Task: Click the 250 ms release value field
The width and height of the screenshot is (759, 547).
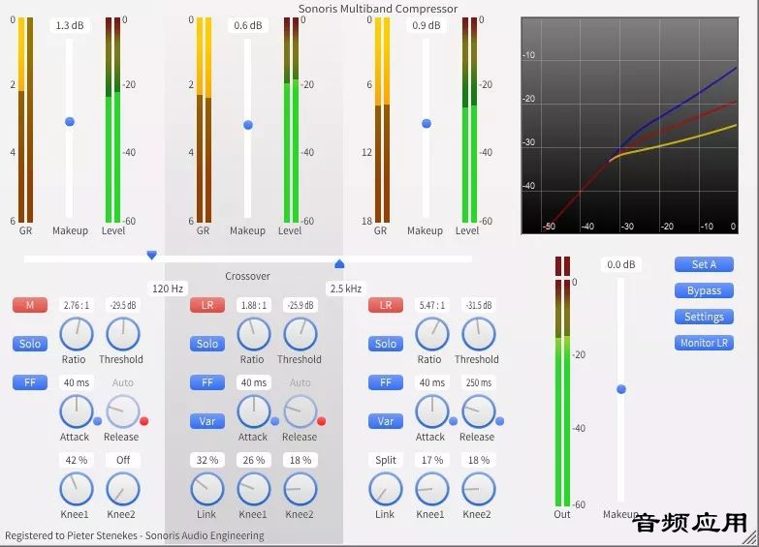Action: point(478,382)
